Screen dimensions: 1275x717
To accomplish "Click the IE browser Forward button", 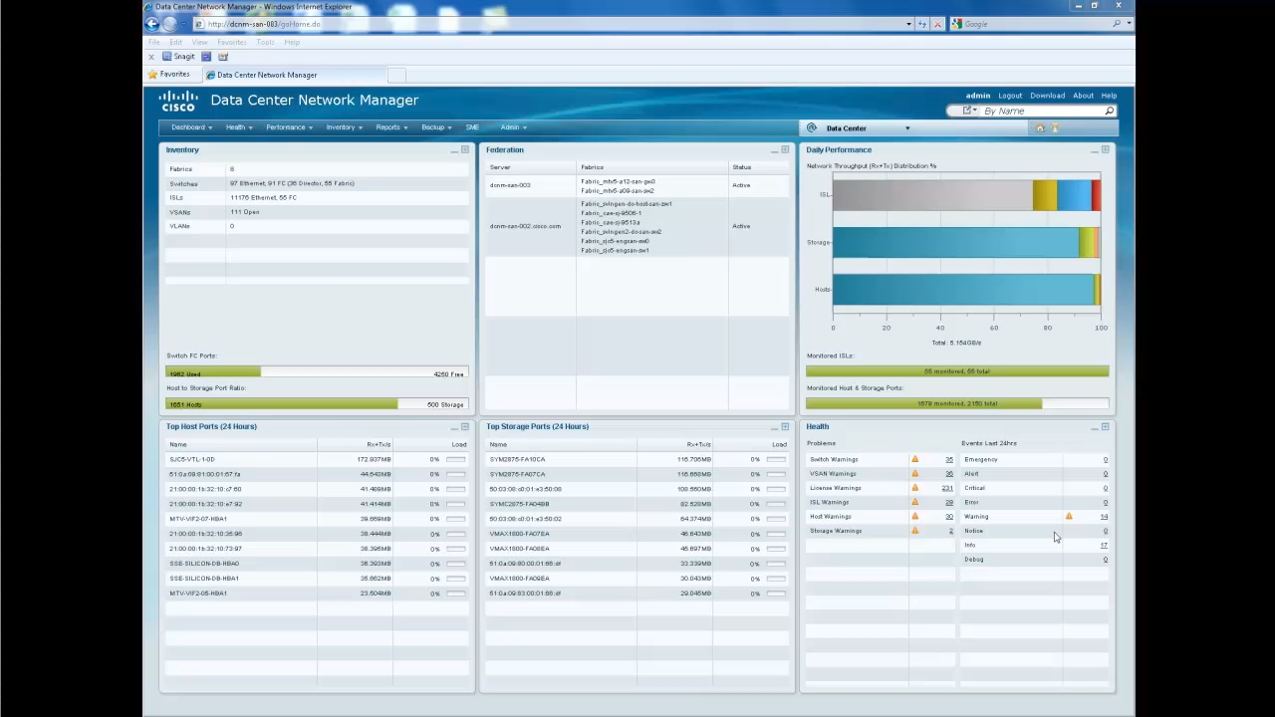I will (x=169, y=24).
